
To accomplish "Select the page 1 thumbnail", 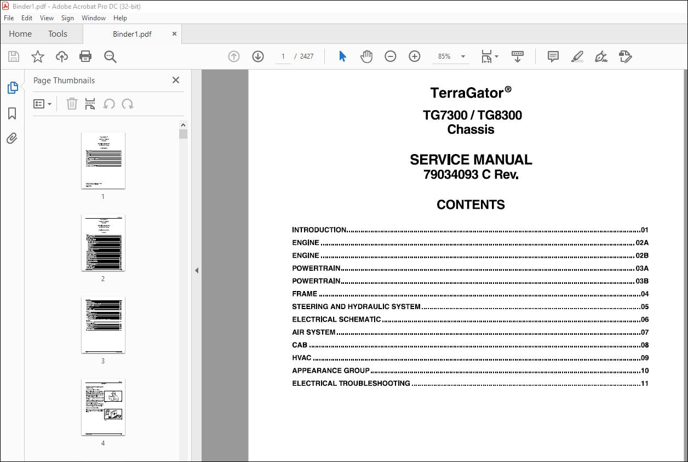I will coord(103,160).
